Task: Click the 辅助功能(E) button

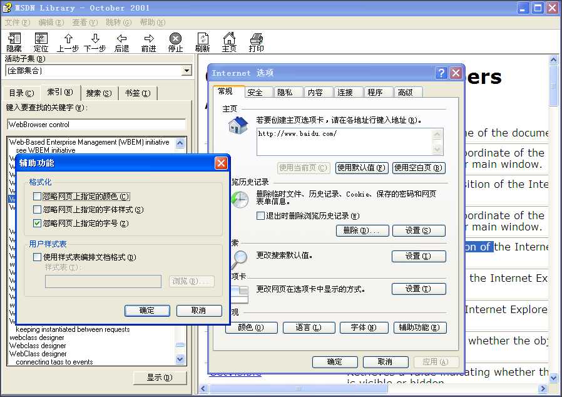Action: (x=420, y=327)
